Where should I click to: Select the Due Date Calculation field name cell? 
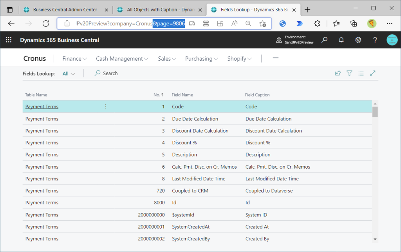tap(195, 119)
